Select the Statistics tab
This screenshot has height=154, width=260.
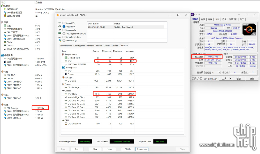tap(124, 45)
